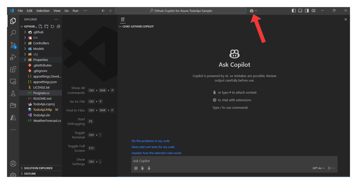Image resolution: width=357 pixels, height=184 pixels.
Task: Open the Copilot title bar dropdown chevron
Action: pyautogui.click(x=256, y=11)
